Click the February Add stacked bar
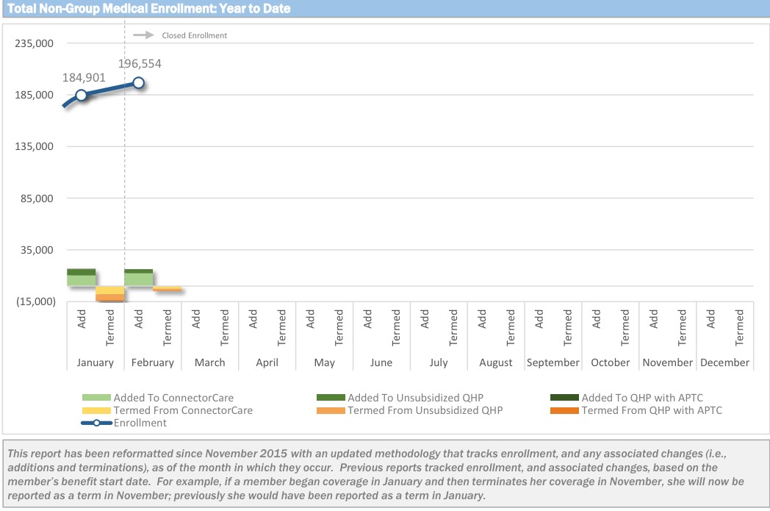 coord(138,277)
